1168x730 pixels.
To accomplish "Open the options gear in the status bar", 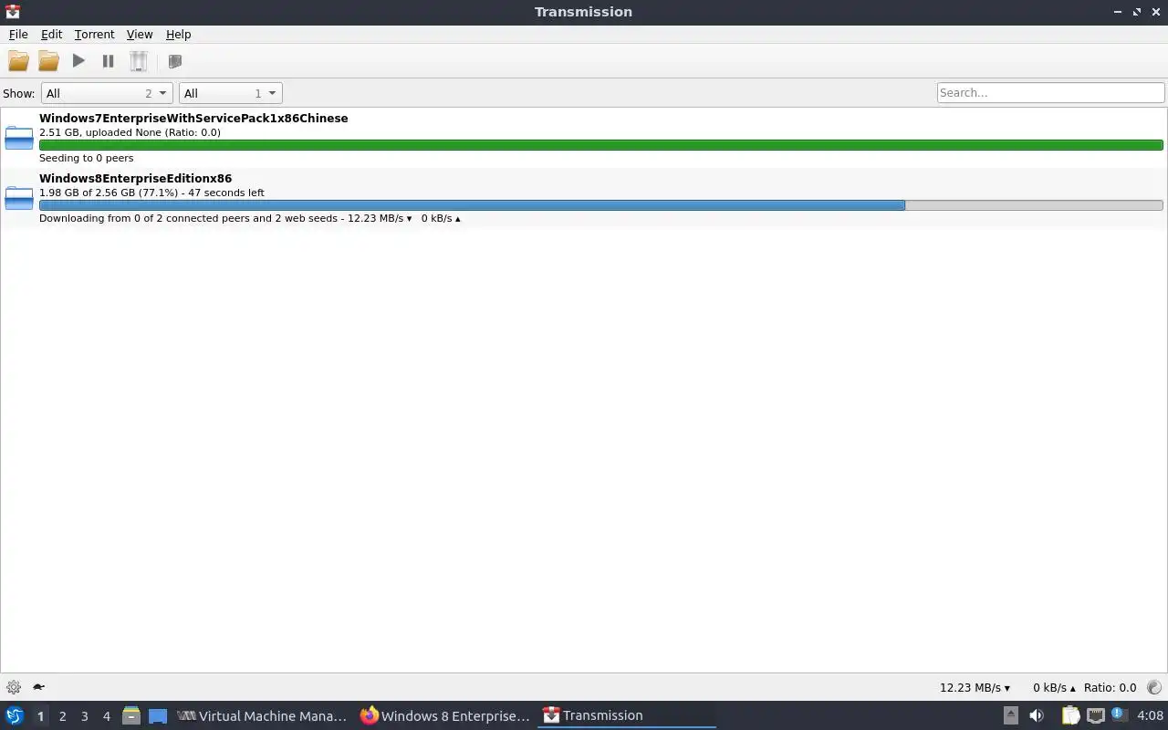I will [x=14, y=687].
